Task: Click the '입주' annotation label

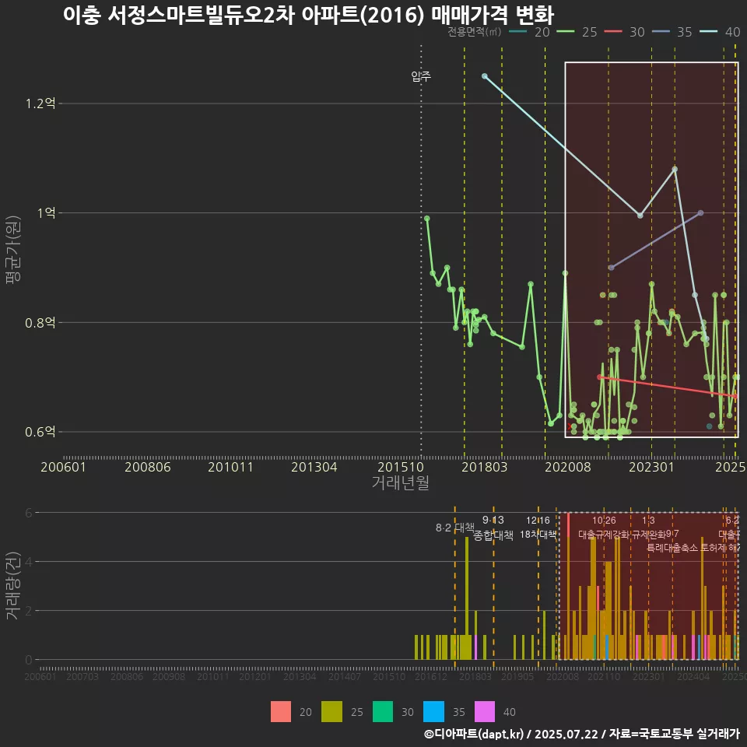Action: [421, 76]
